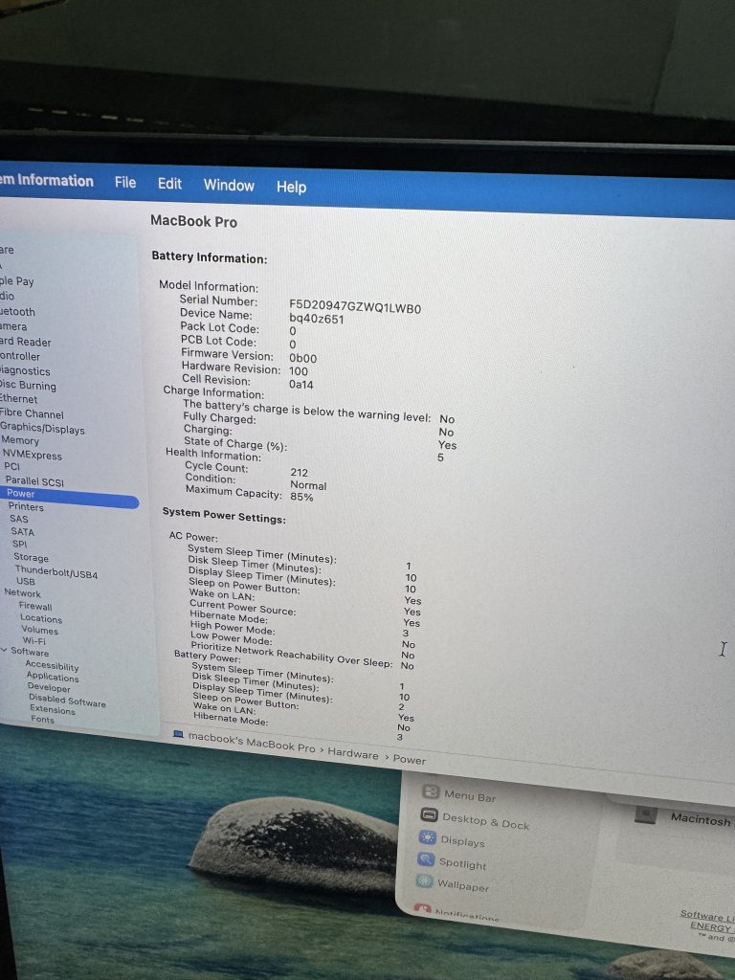Click the final Power item in the path bar

click(410, 759)
